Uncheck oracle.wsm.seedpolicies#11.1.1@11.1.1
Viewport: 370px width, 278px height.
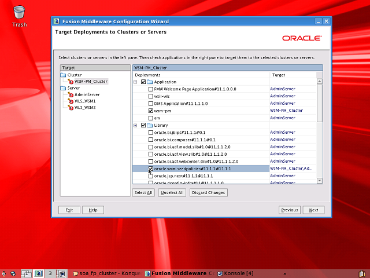(150, 169)
